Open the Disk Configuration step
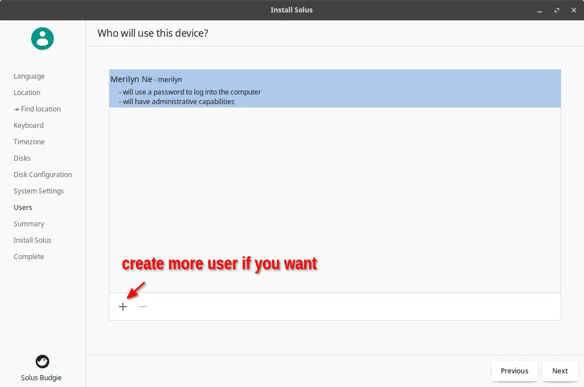 43,174
